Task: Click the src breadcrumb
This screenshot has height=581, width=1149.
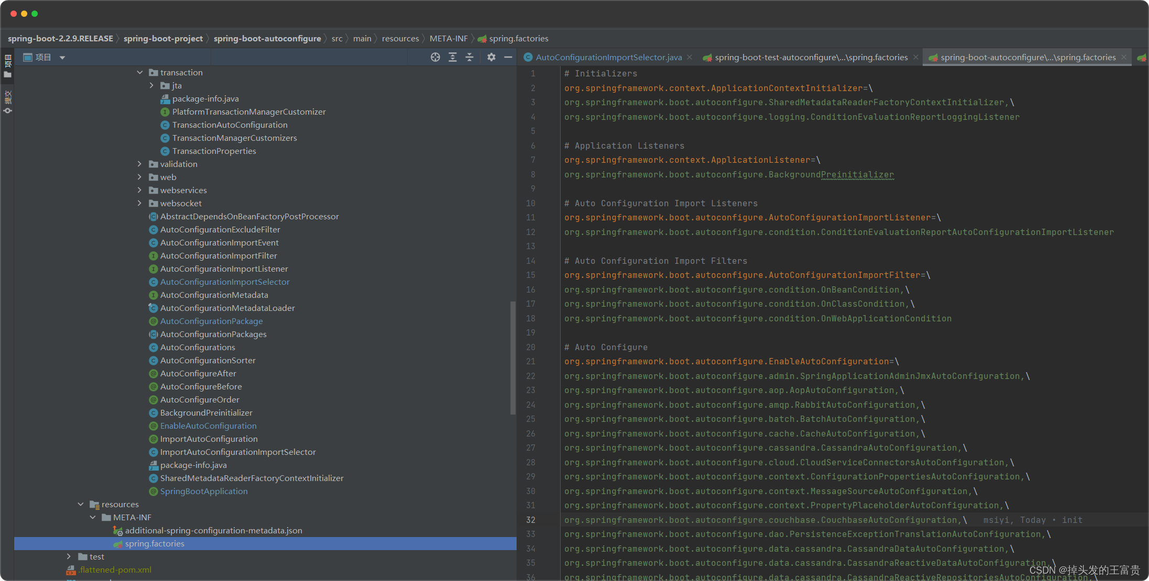Action: pos(337,39)
